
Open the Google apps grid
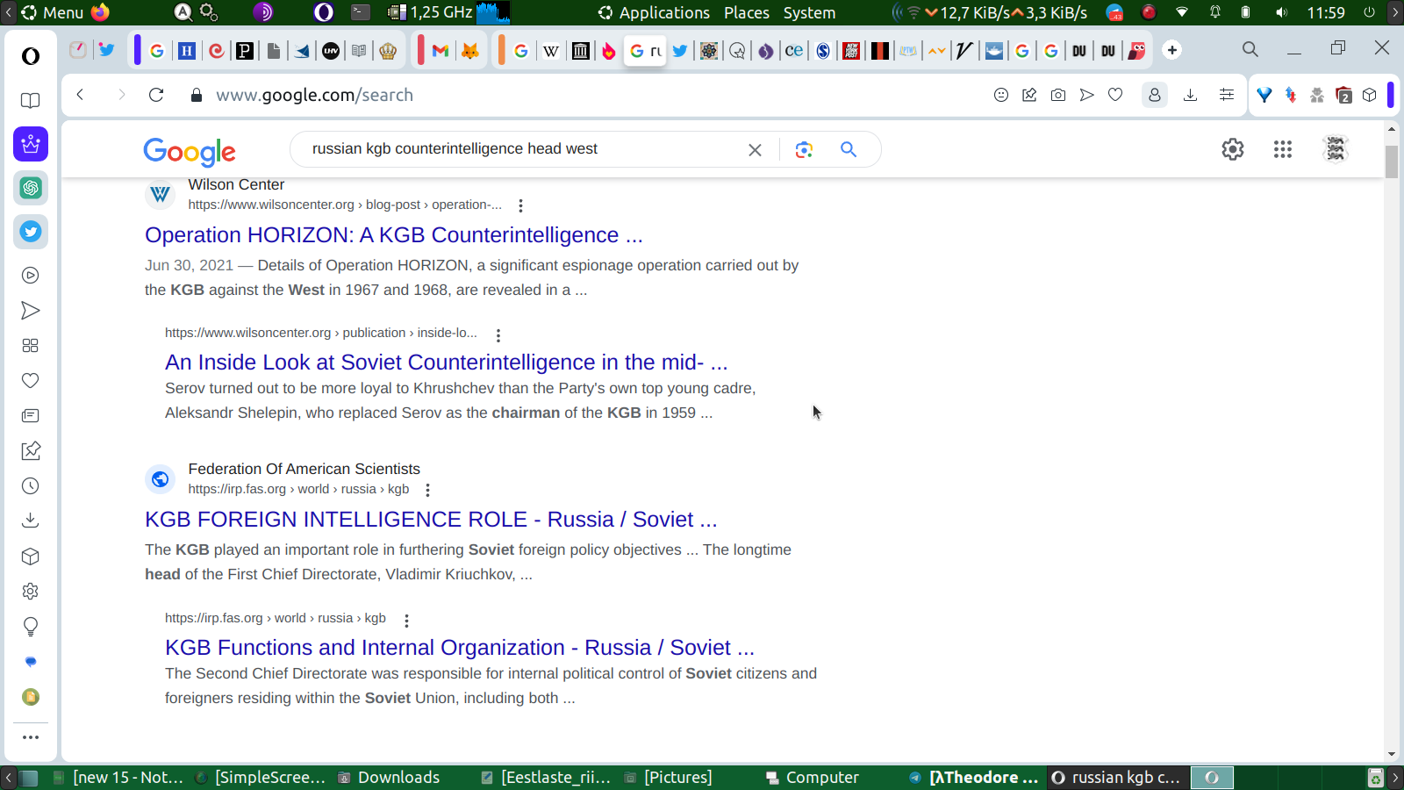[1283, 149]
